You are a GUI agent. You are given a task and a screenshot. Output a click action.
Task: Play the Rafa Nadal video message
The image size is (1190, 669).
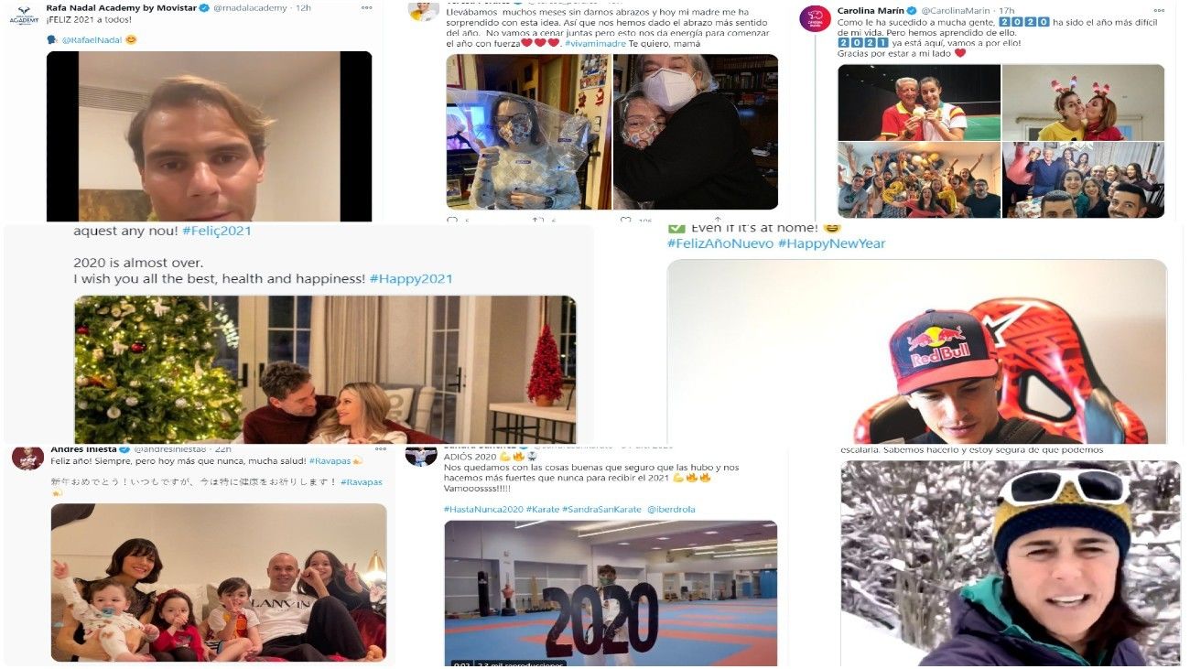tap(209, 136)
